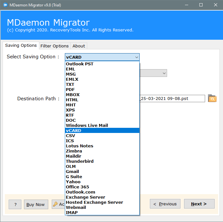Open the Select Saving Option combo box
This screenshot has width=223, height=222.
102,57
